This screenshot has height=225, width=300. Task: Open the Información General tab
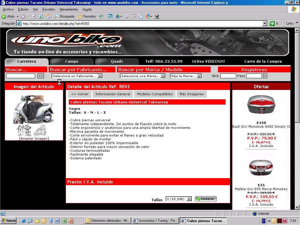pyautogui.click(x=113, y=94)
